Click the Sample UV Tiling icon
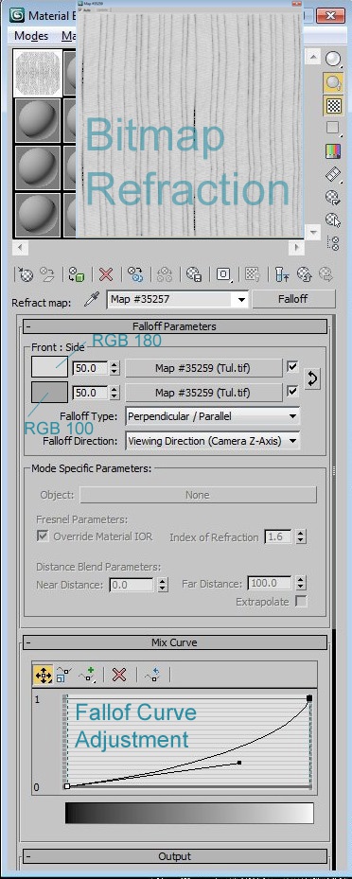This screenshot has height=879, width=352. coord(333,129)
